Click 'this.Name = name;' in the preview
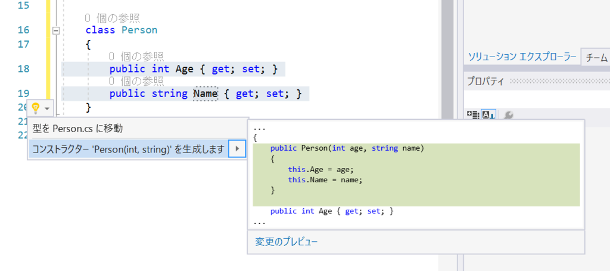Image resolution: width=610 pixels, height=271 pixels. click(325, 180)
